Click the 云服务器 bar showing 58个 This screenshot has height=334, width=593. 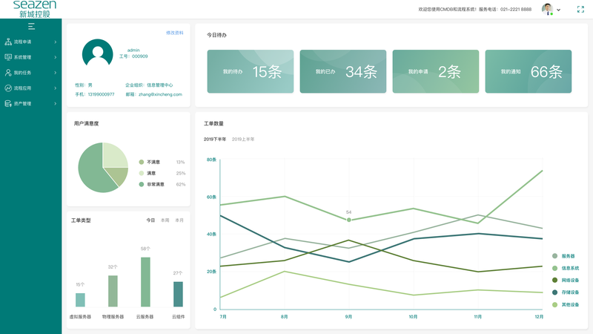[x=145, y=282]
